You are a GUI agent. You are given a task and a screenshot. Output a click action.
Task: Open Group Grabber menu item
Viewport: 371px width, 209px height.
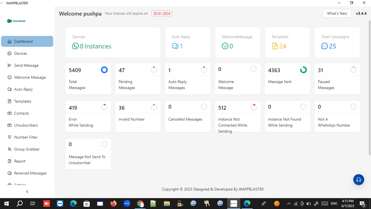tap(27, 149)
